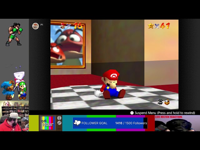Screen dimensions: 200x150
Task: Click the 'P1' player label
Action: tap(42, 25)
